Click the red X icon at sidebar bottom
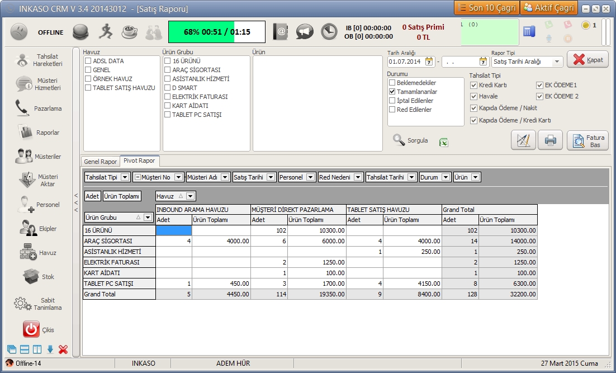This screenshot has height=373, width=616. click(x=63, y=349)
